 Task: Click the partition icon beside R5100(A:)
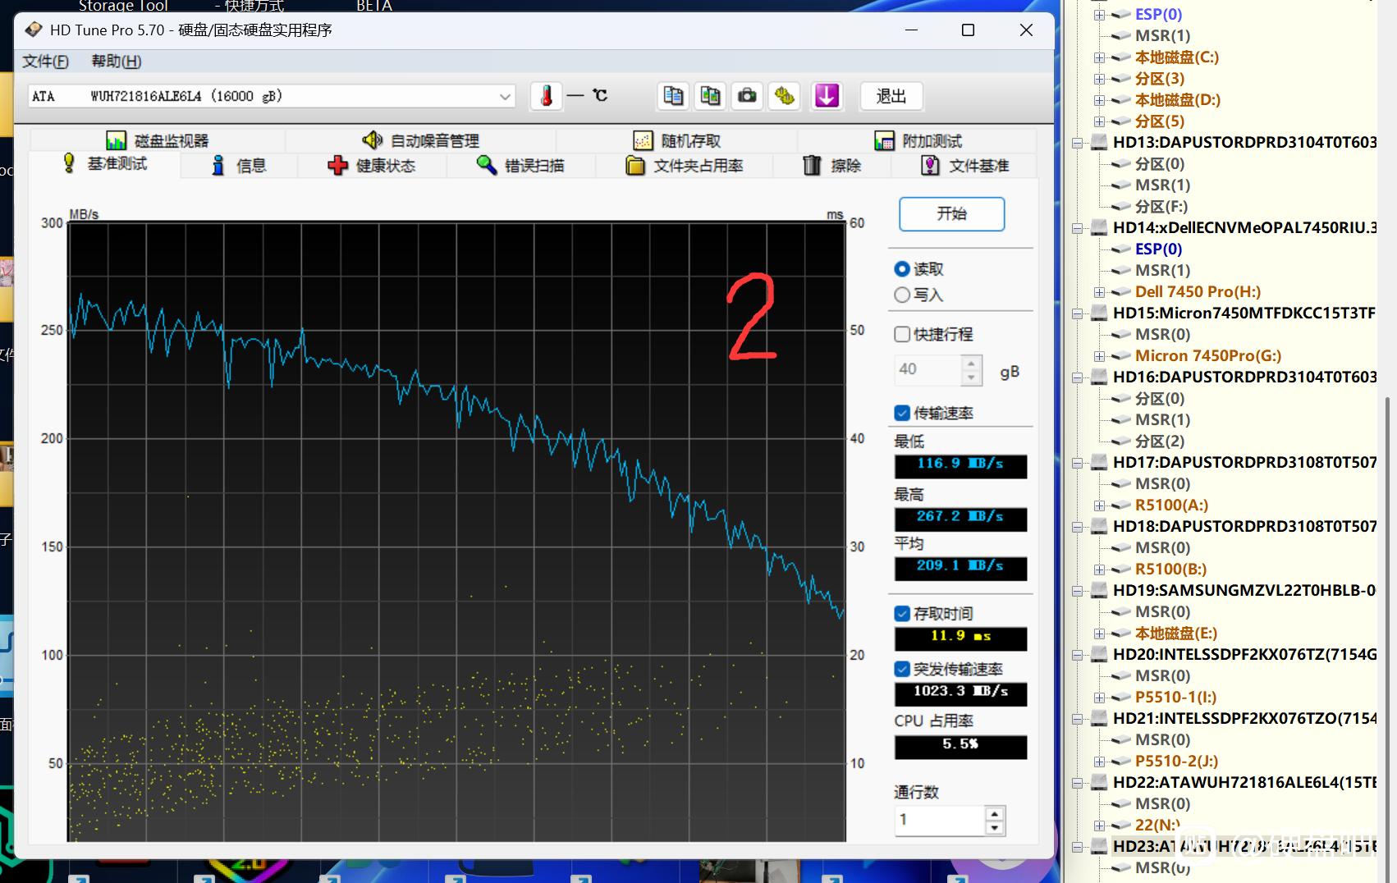(1120, 505)
